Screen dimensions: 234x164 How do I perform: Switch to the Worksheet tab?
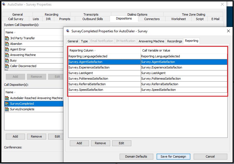[x=178, y=19]
